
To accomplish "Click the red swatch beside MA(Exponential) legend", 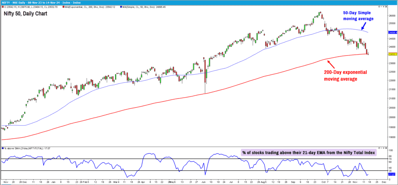I will (63, 7).
